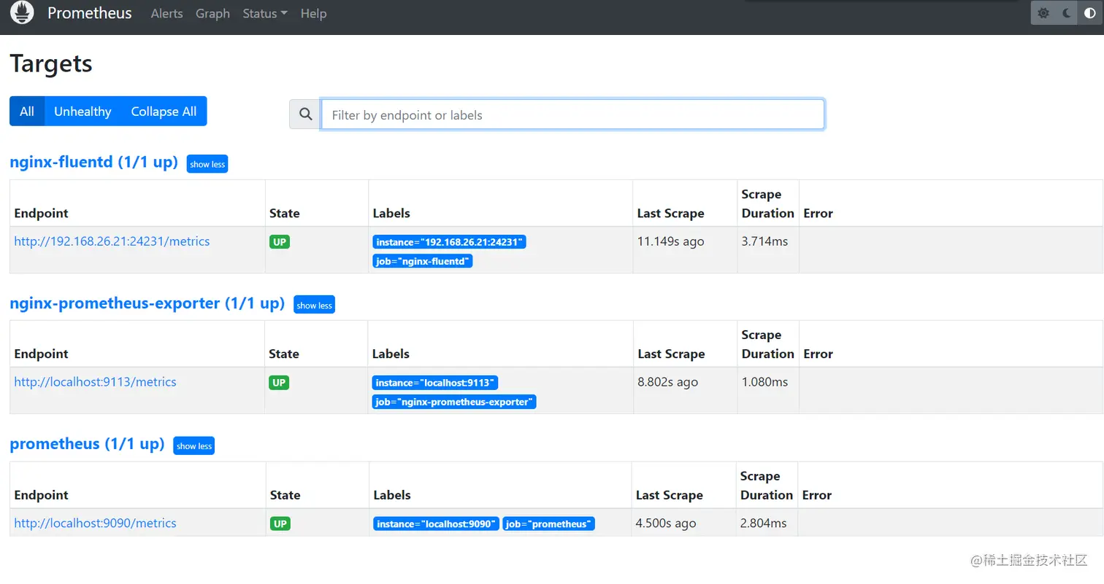Click Collapse All to fold every target group
The width and height of the screenshot is (1104, 584).
tap(164, 111)
